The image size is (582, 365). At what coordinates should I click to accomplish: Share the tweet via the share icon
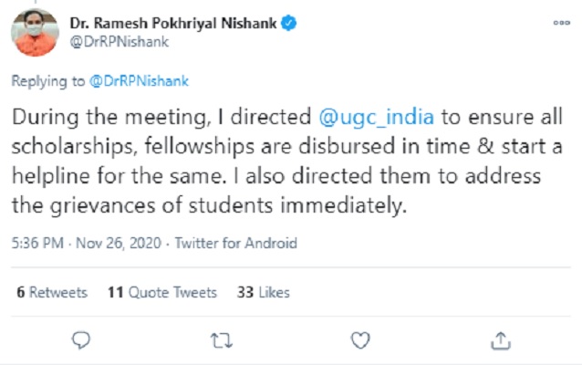pos(499,340)
